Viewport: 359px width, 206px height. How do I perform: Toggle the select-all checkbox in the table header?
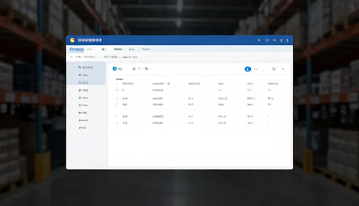pyautogui.click(x=117, y=84)
